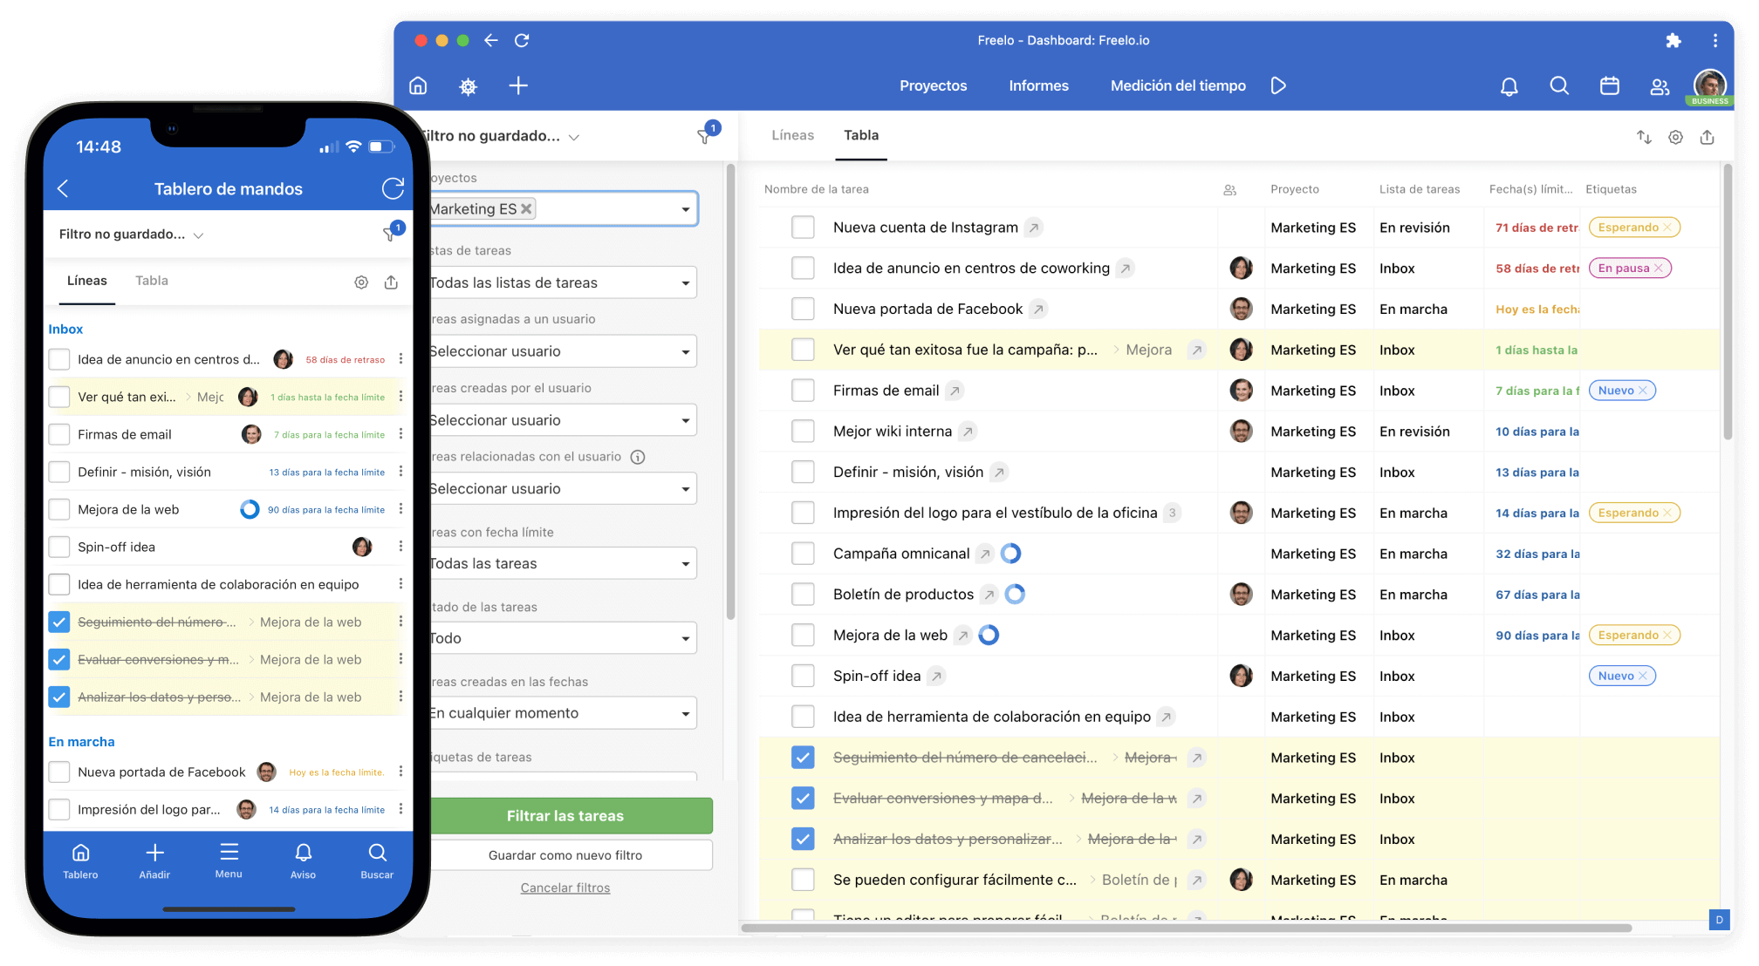
Task: Tap the phone settings gear icon
Action: [361, 282]
